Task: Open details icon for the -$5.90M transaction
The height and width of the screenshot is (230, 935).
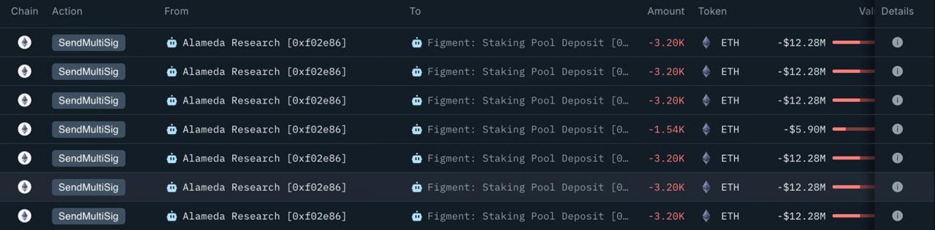Action: click(897, 129)
